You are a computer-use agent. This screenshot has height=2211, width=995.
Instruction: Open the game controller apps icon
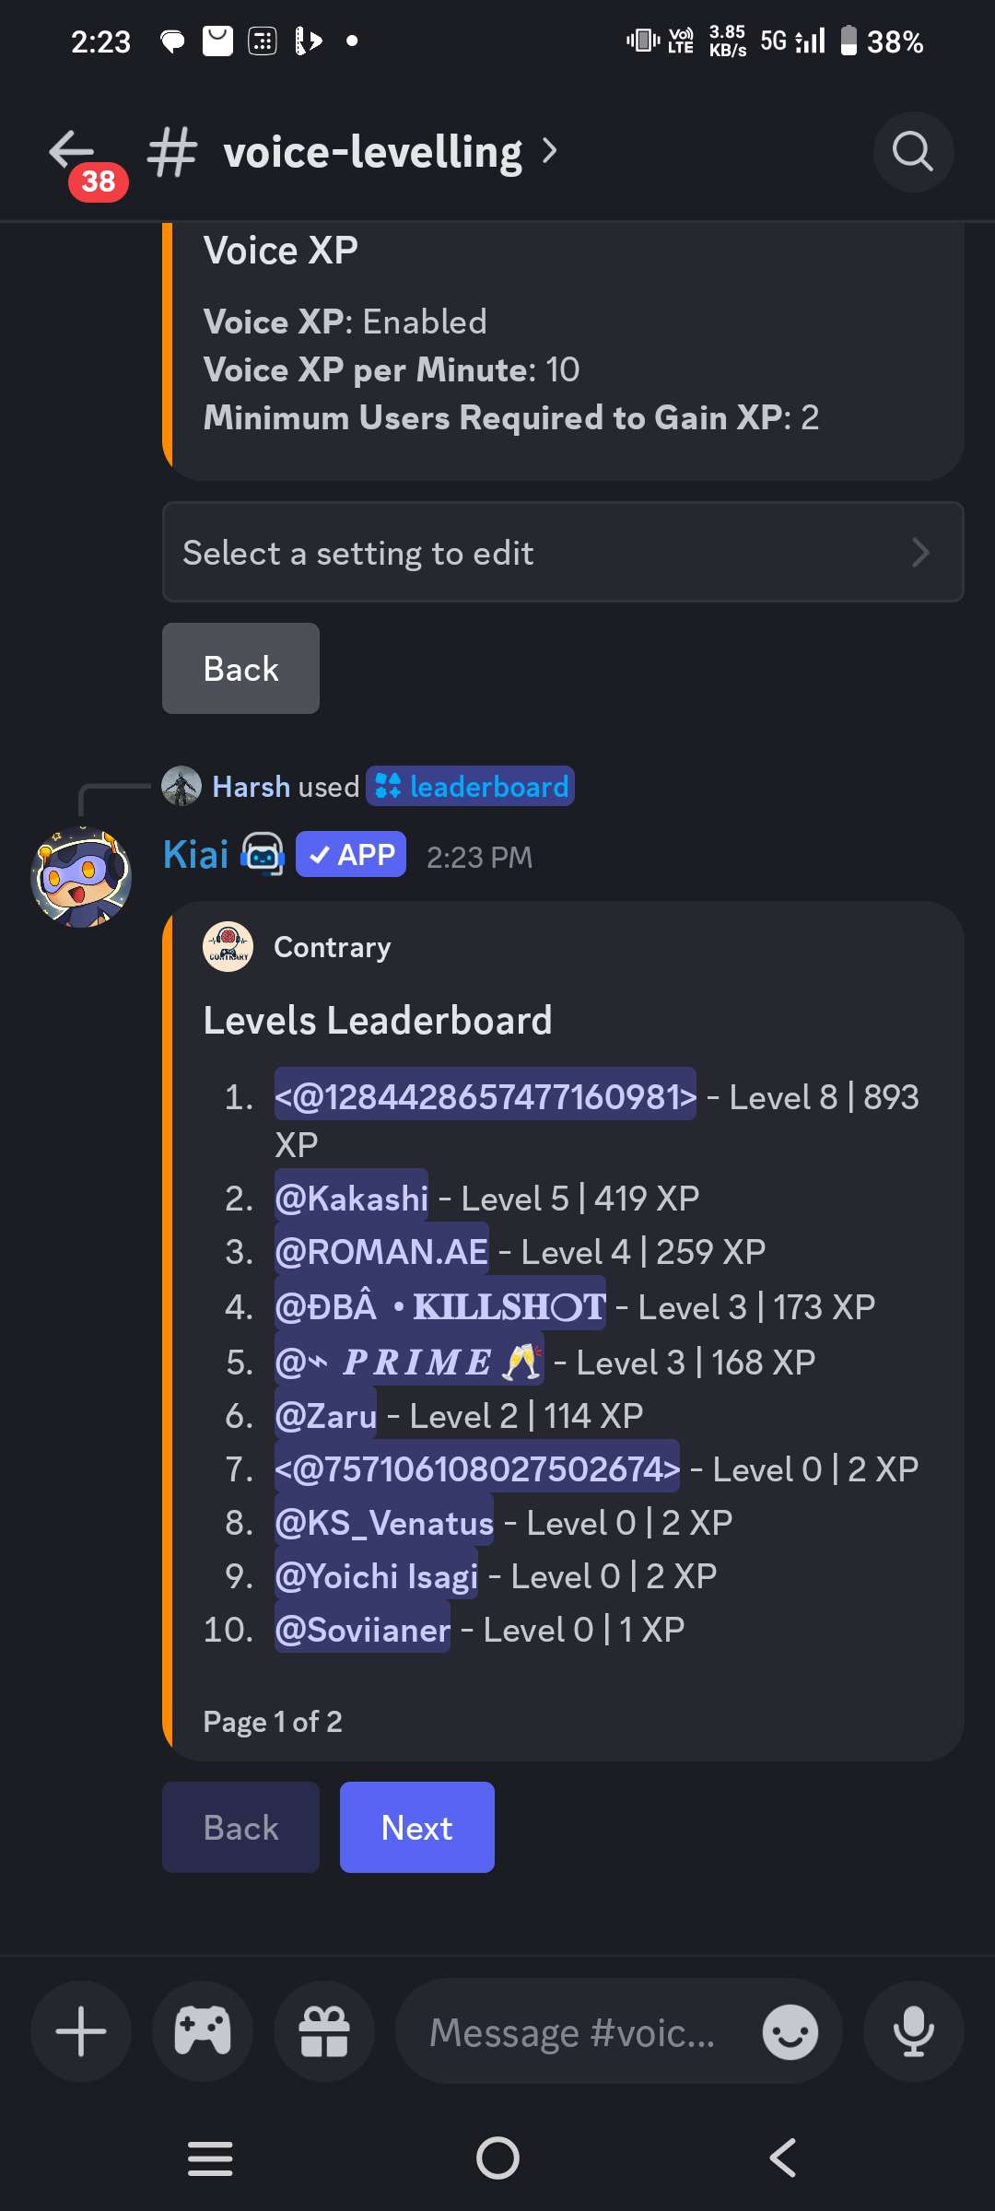point(203,2031)
